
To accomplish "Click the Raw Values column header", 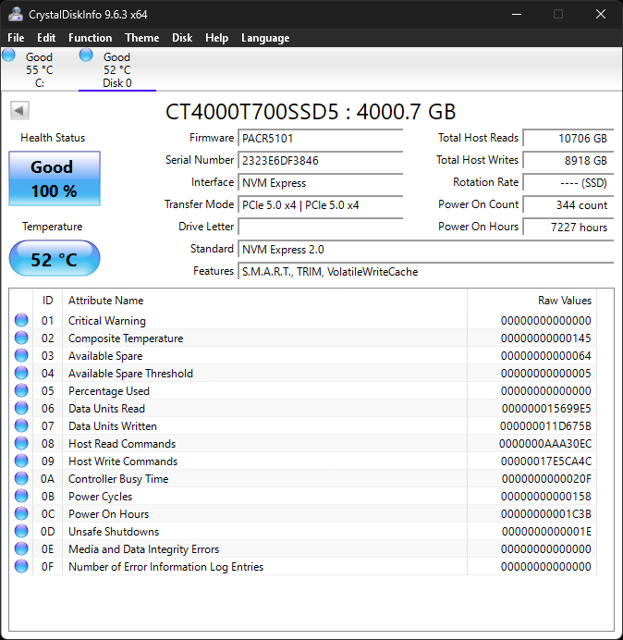I will [532, 301].
